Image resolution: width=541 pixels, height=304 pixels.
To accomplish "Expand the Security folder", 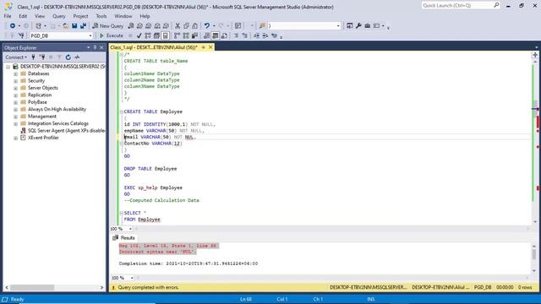I will coord(15,81).
